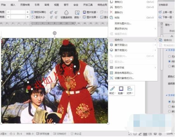Click the Spell Check icon in status bar
Viewport: 176px width, 137px height.
pyautogui.click(x=38, y=134)
